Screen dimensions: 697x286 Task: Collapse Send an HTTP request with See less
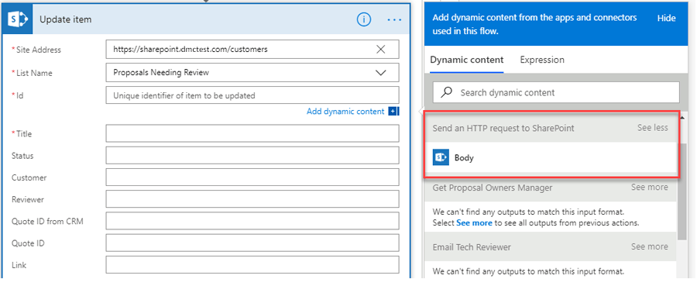tap(653, 128)
